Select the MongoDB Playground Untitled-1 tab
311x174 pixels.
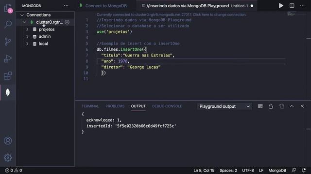(x=197, y=6)
